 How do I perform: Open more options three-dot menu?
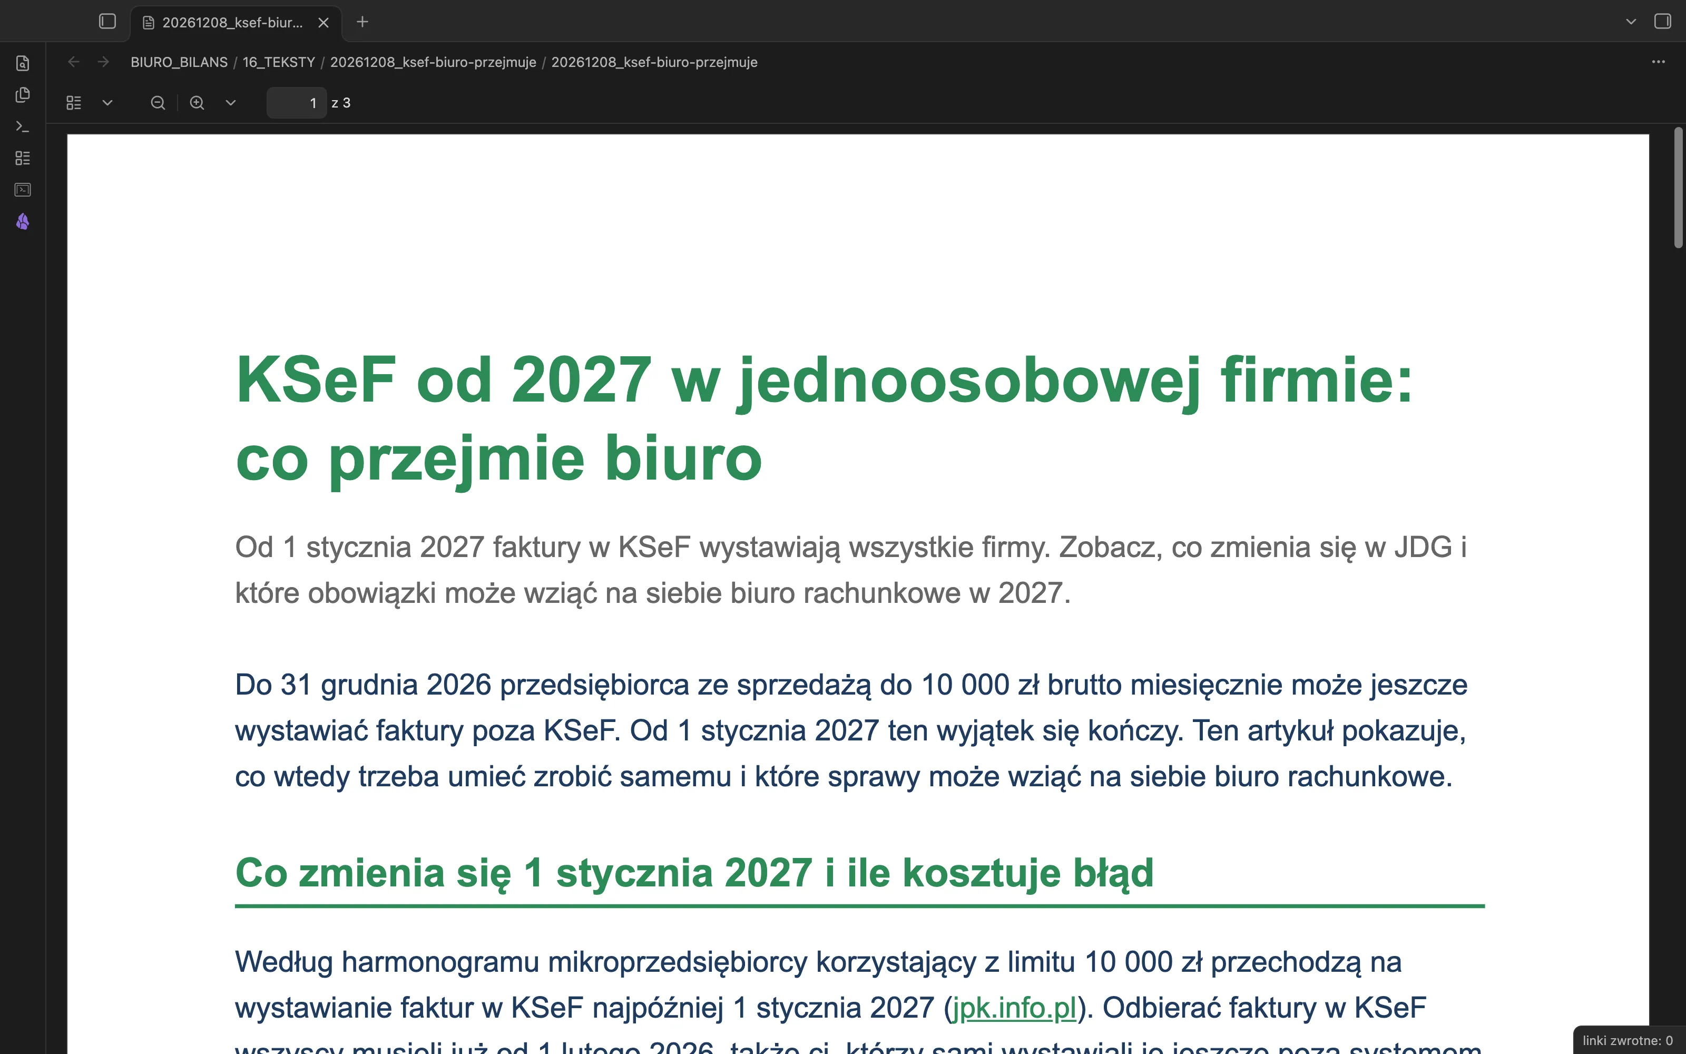(x=1658, y=62)
